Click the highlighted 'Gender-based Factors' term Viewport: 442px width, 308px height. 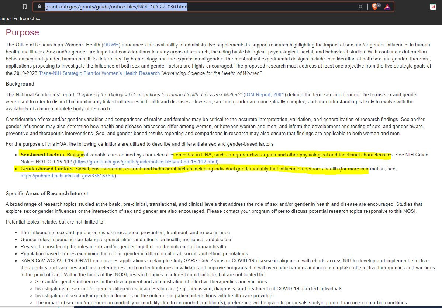(46, 169)
